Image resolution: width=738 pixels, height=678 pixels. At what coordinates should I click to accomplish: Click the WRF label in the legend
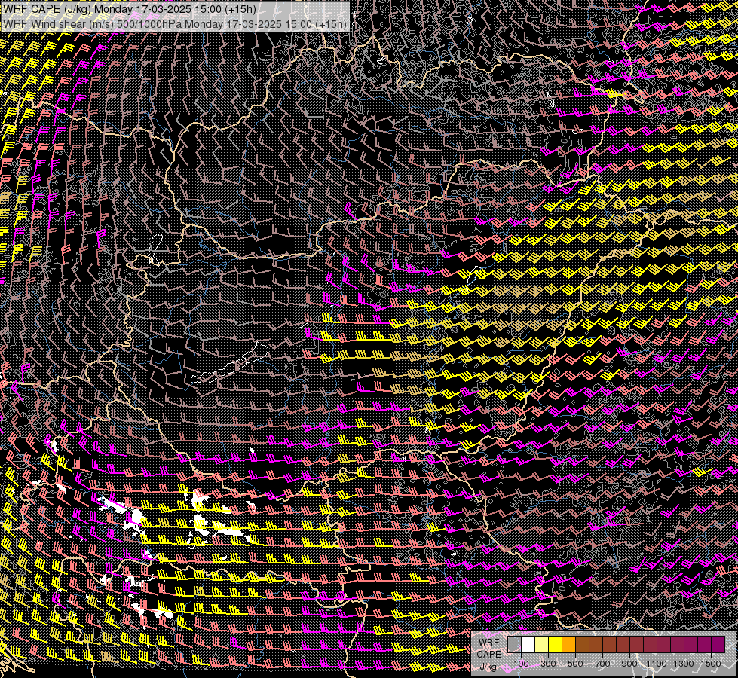(489, 643)
